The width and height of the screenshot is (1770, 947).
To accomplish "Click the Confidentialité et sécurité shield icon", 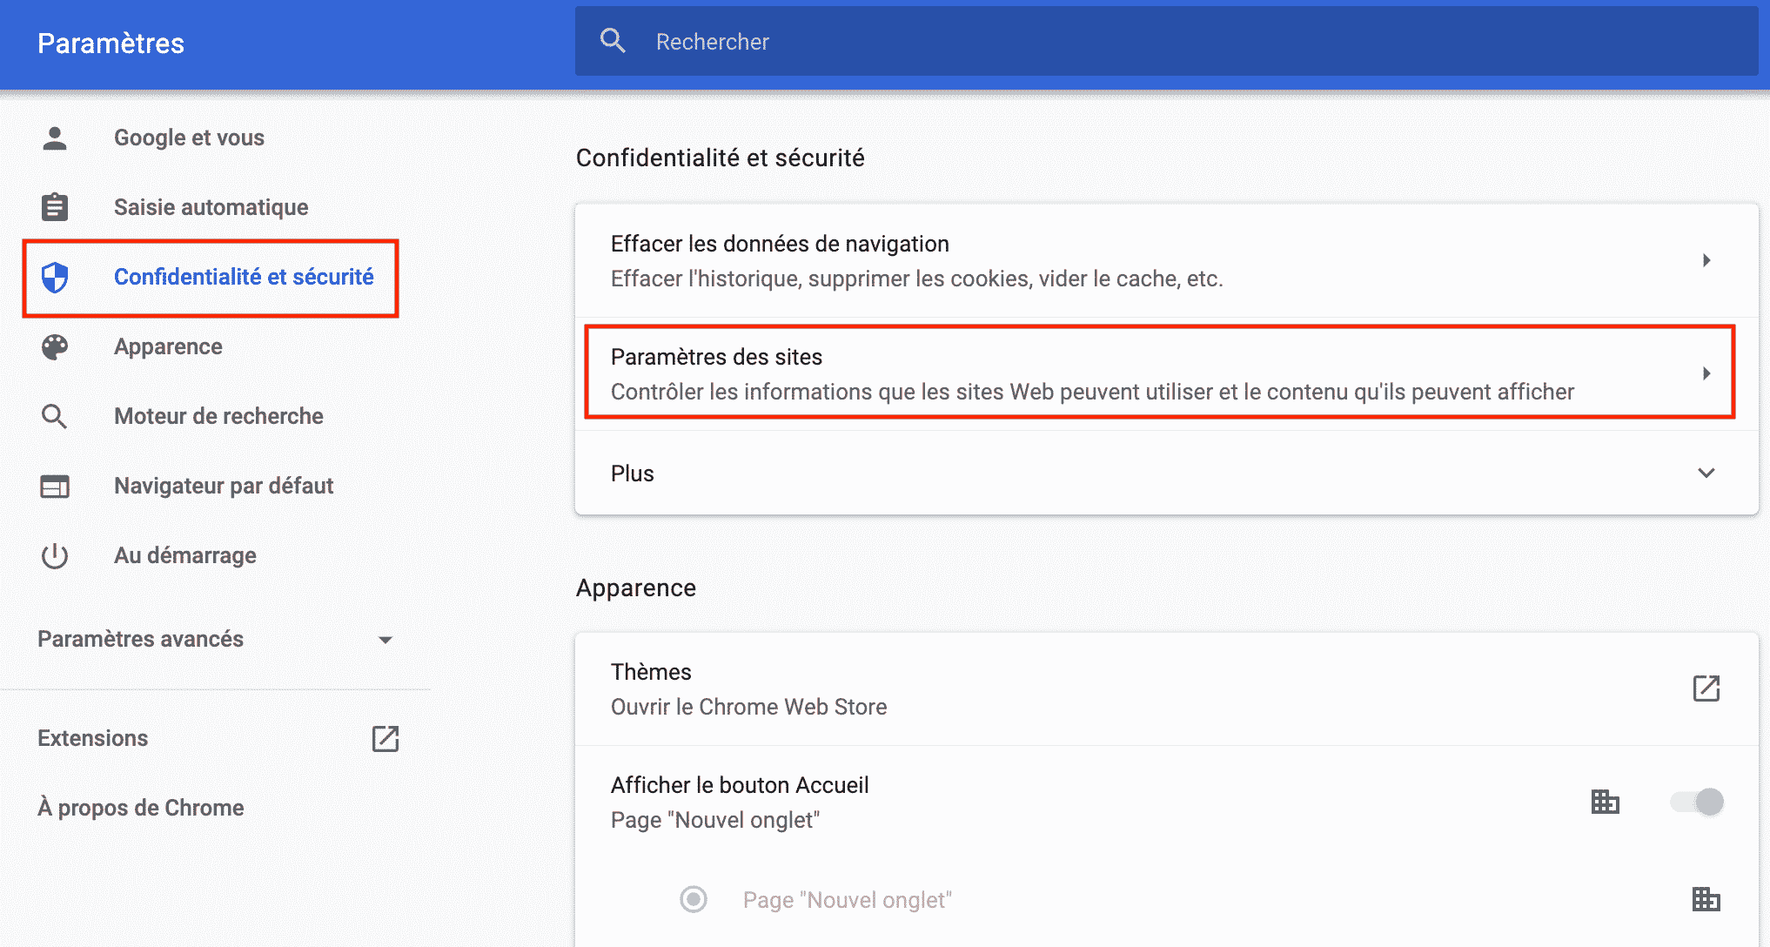I will [55, 278].
